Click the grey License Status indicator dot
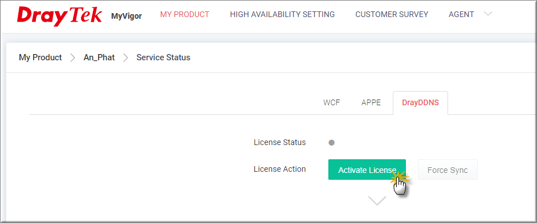The image size is (537, 223). pos(332,143)
